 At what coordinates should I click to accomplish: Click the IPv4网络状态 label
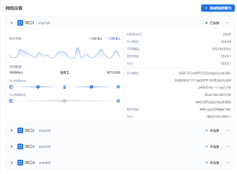(17, 81)
